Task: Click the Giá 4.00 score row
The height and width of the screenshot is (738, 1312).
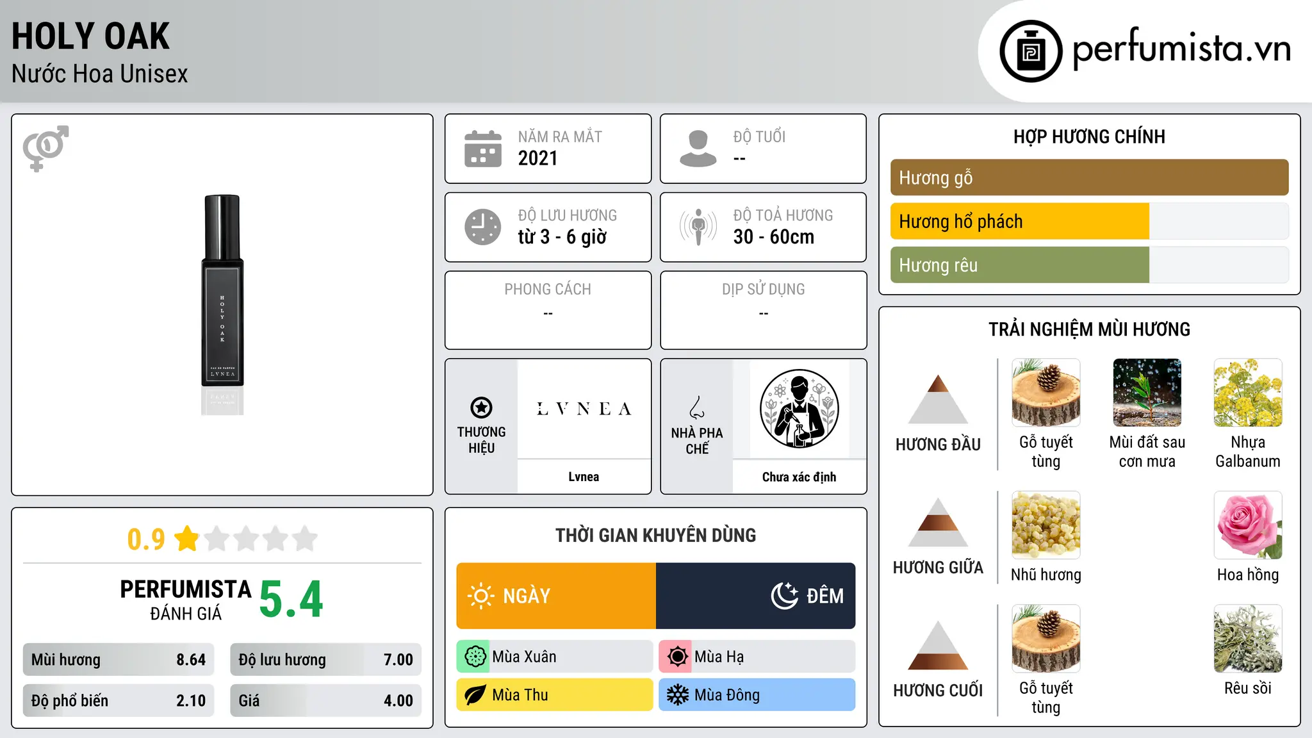Action: pyautogui.click(x=326, y=701)
